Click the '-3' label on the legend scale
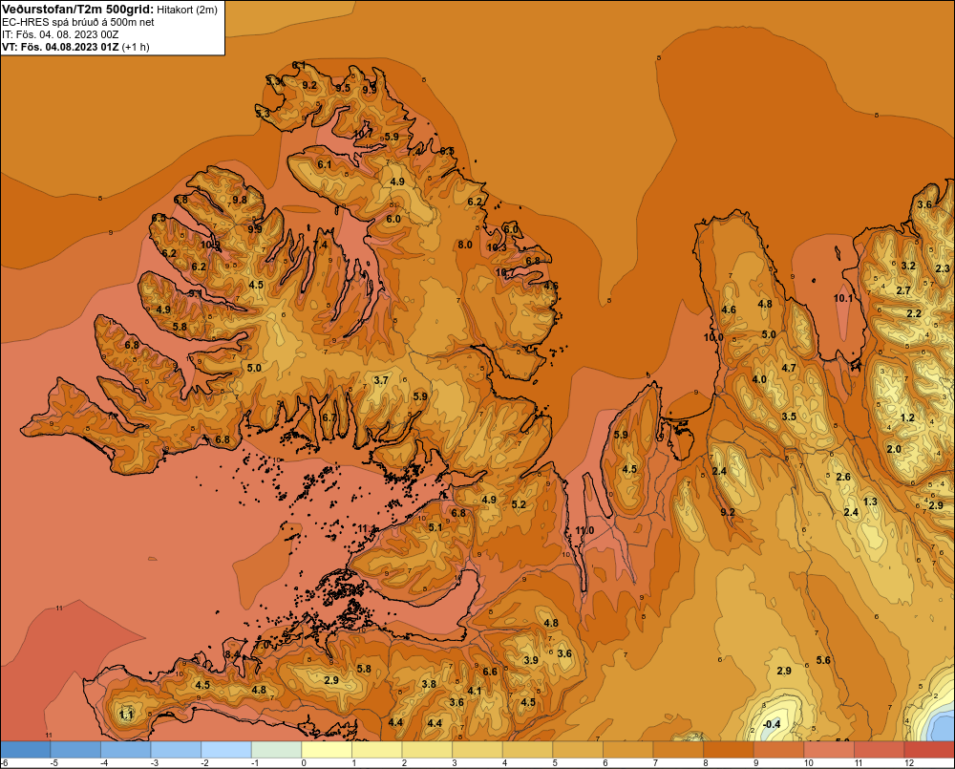Image resolution: width=955 pixels, height=769 pixels. coord(154,763)
